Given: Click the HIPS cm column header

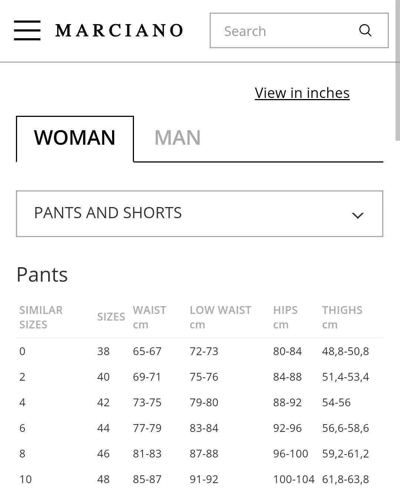Looking at the screenshot, I should pos(285,317).
